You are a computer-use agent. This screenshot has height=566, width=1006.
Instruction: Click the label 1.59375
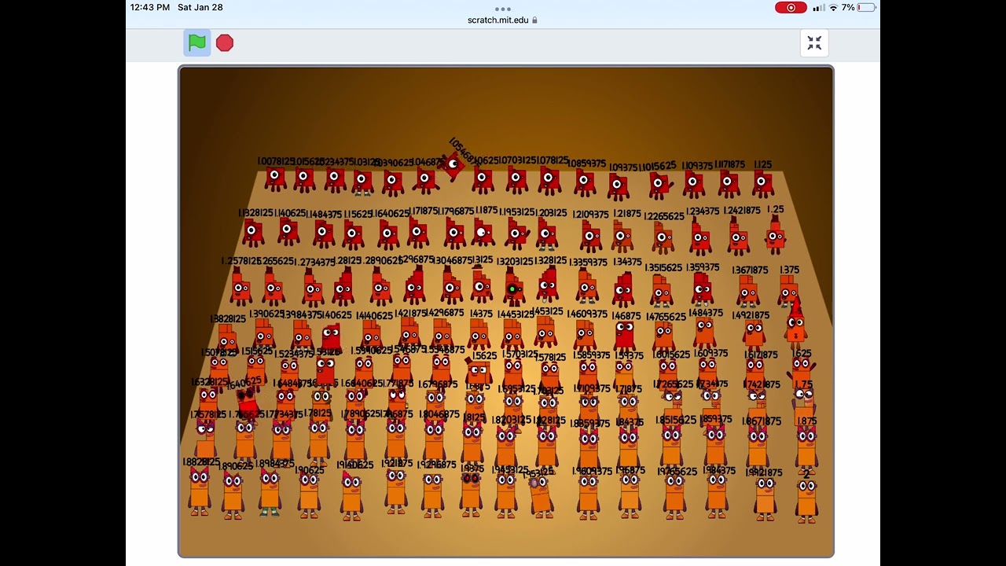[x=628, y=356]
